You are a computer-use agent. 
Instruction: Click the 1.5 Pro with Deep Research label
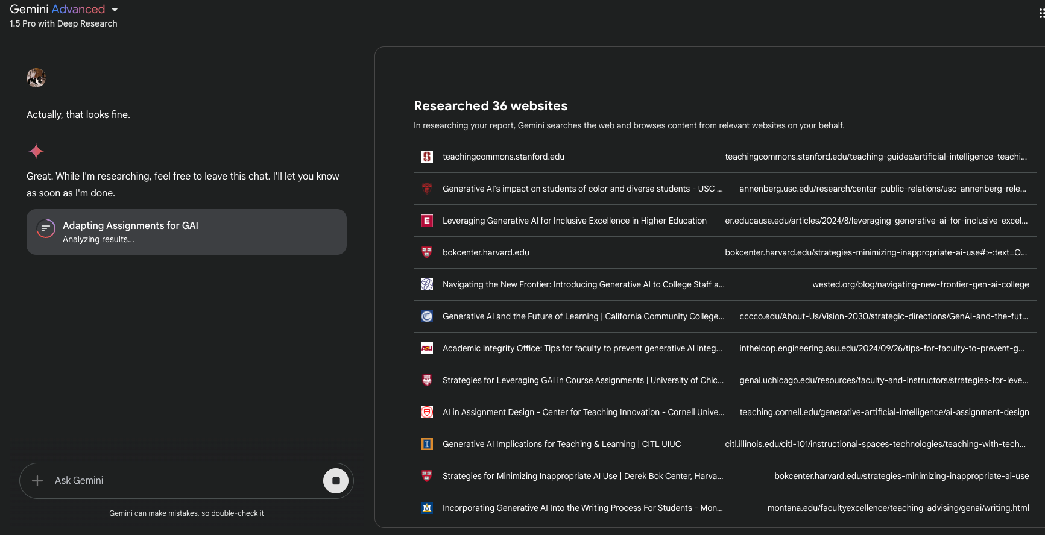click(63, 23)
